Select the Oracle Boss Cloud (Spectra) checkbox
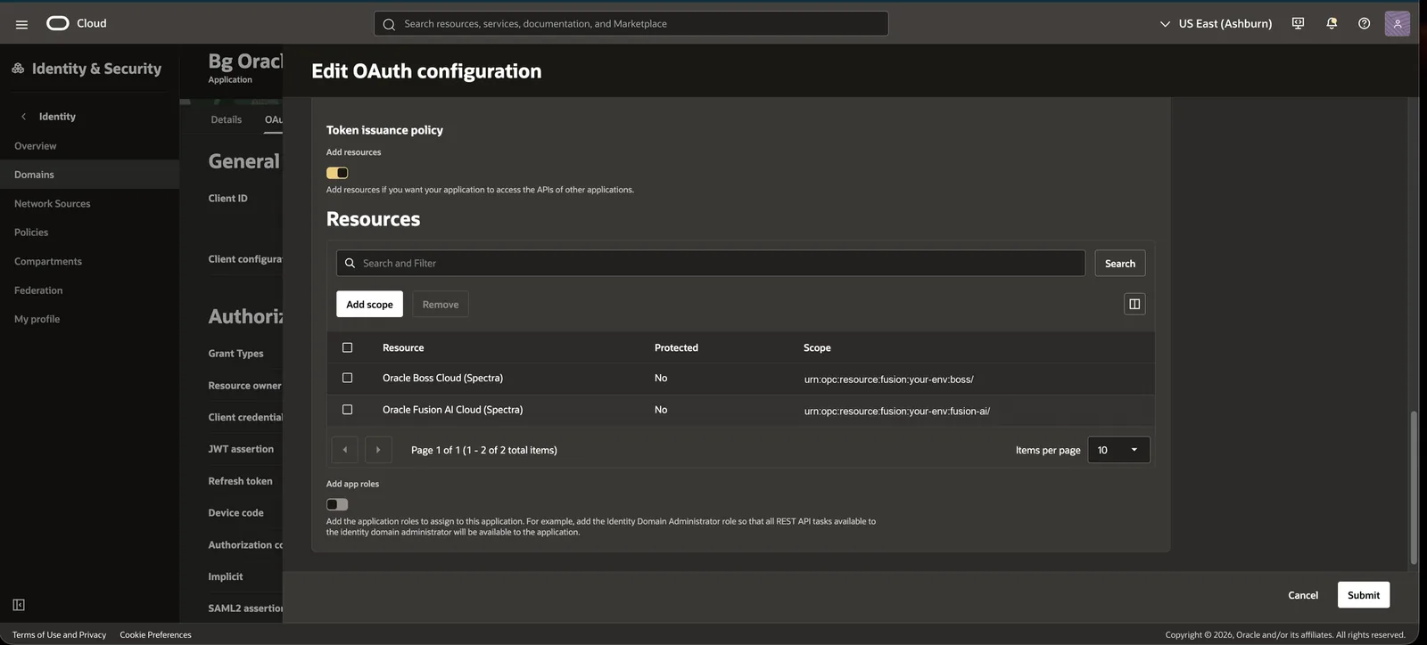 (348, 378)
